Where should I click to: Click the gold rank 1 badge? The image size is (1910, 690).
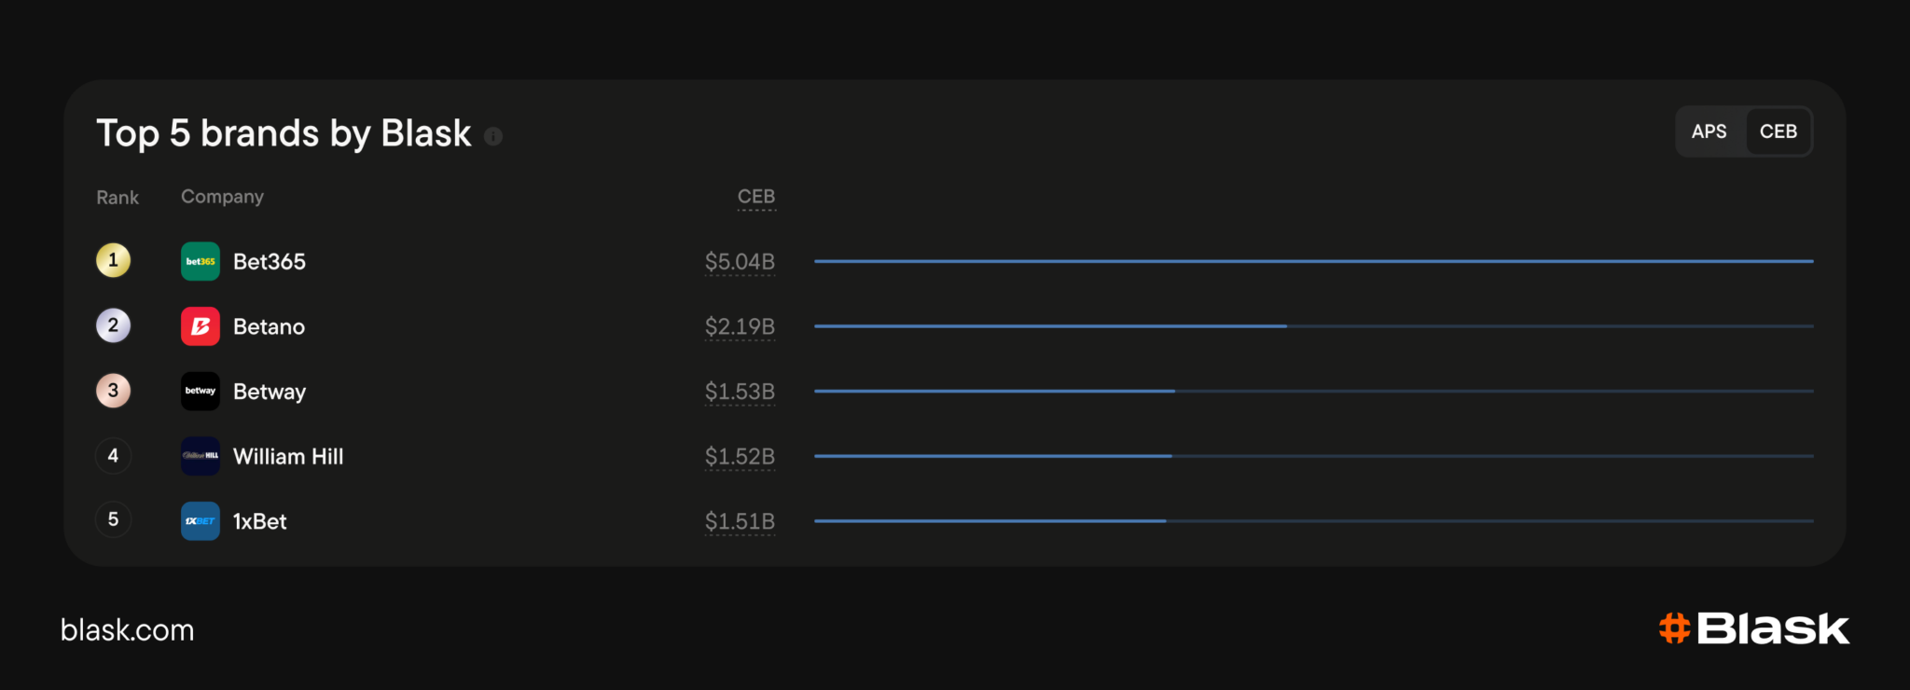tap(113, 260)
